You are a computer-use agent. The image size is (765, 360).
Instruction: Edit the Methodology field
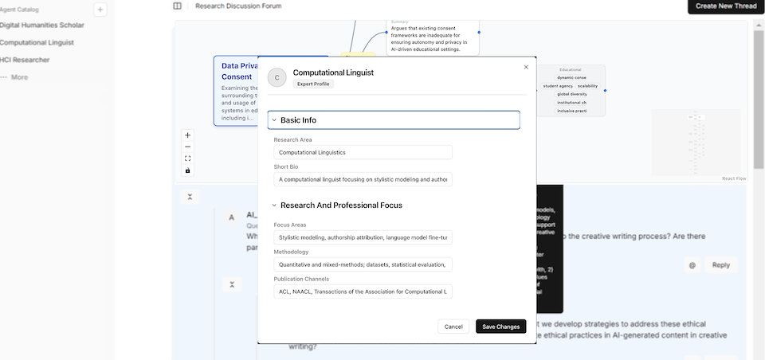363,265
